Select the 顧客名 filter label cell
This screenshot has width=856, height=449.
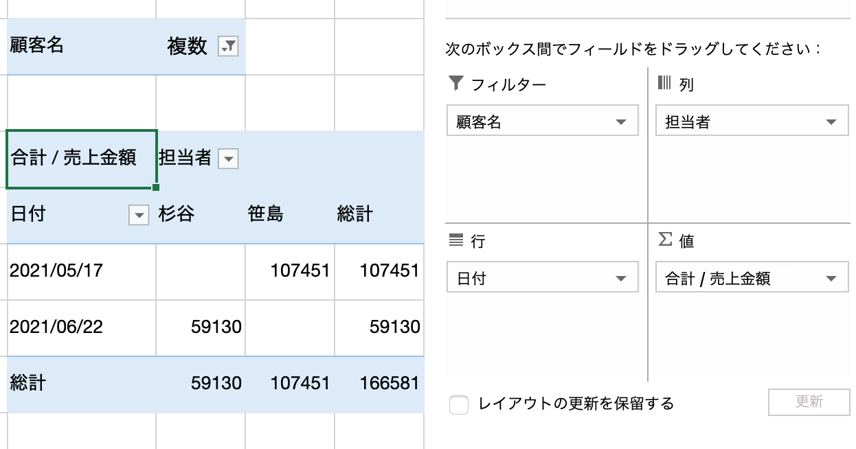[81, 46]
